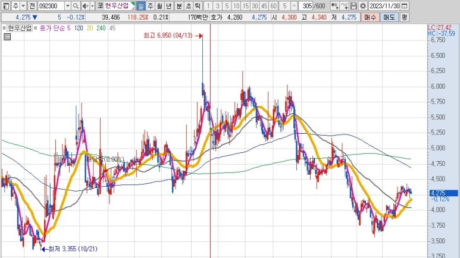
Task: Open the custom interval dropdown arrow
Action: (294, 5)
